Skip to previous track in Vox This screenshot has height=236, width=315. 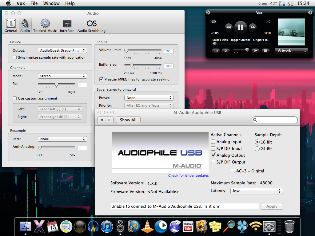(x=229, y=27)
